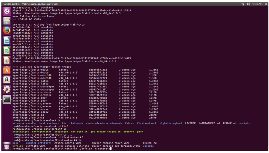Viewport: 269px width, 153px height.
Task: Open the session gear menu
Action: point(266,4)
